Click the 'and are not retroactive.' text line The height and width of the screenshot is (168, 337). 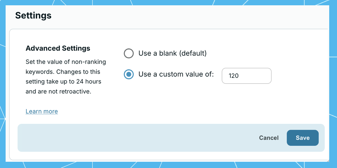click(x=58, y=92)
